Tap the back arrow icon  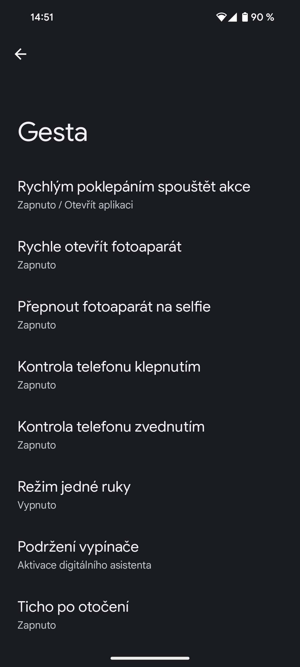coord(21,54)
